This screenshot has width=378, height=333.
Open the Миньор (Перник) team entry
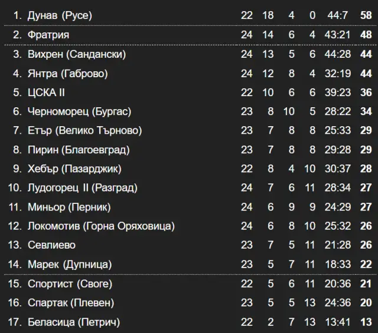[x=69, y=207]
